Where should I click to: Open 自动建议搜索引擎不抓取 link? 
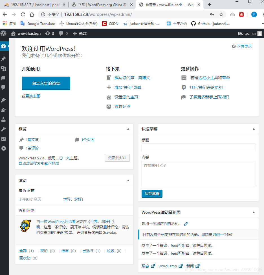click(39, 163)
